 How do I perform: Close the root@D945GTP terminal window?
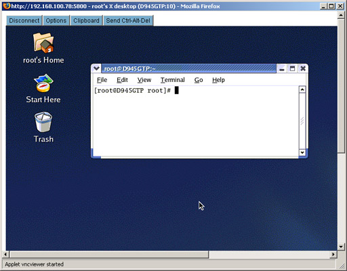click(x=303, y=68)
